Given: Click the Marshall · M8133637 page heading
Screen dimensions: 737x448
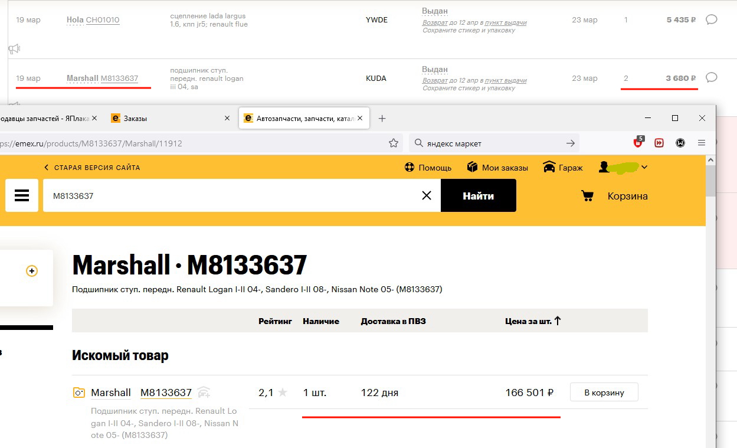Looking at the screenshot, I should [189, 265].
